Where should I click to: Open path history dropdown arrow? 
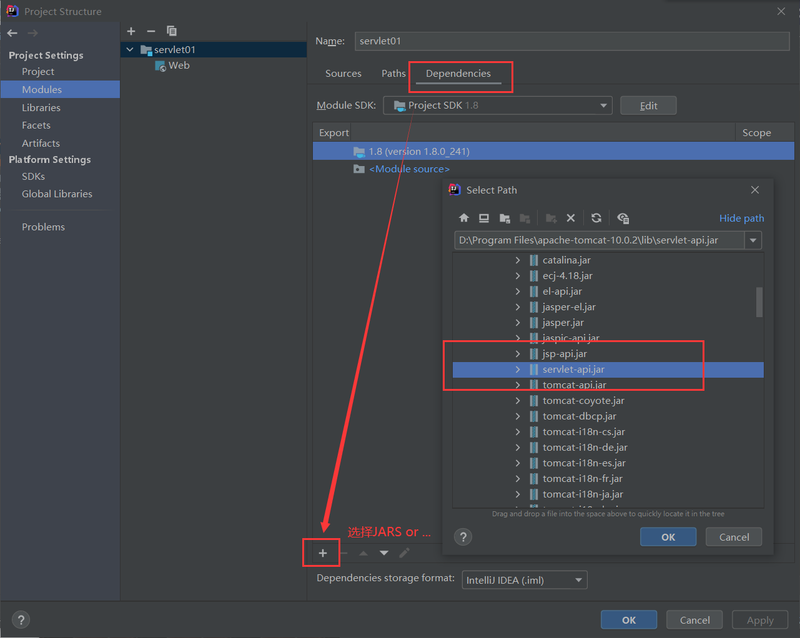point(753,240)
